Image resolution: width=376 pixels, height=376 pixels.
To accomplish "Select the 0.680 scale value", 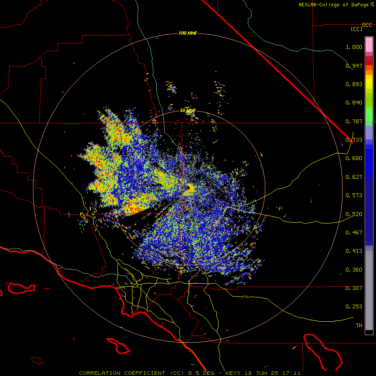I will point(354,158).
